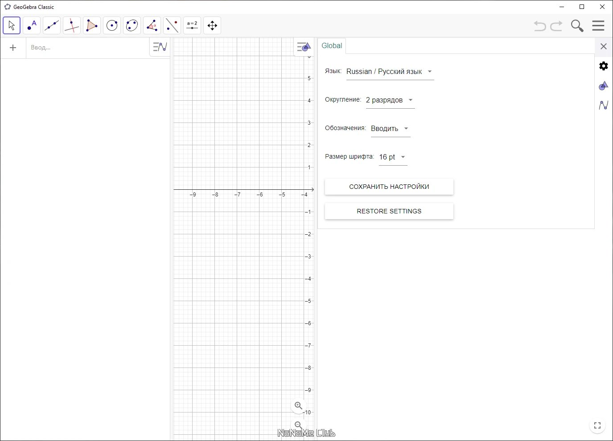Expand the Округление rounding dropdown

point(390,100)
